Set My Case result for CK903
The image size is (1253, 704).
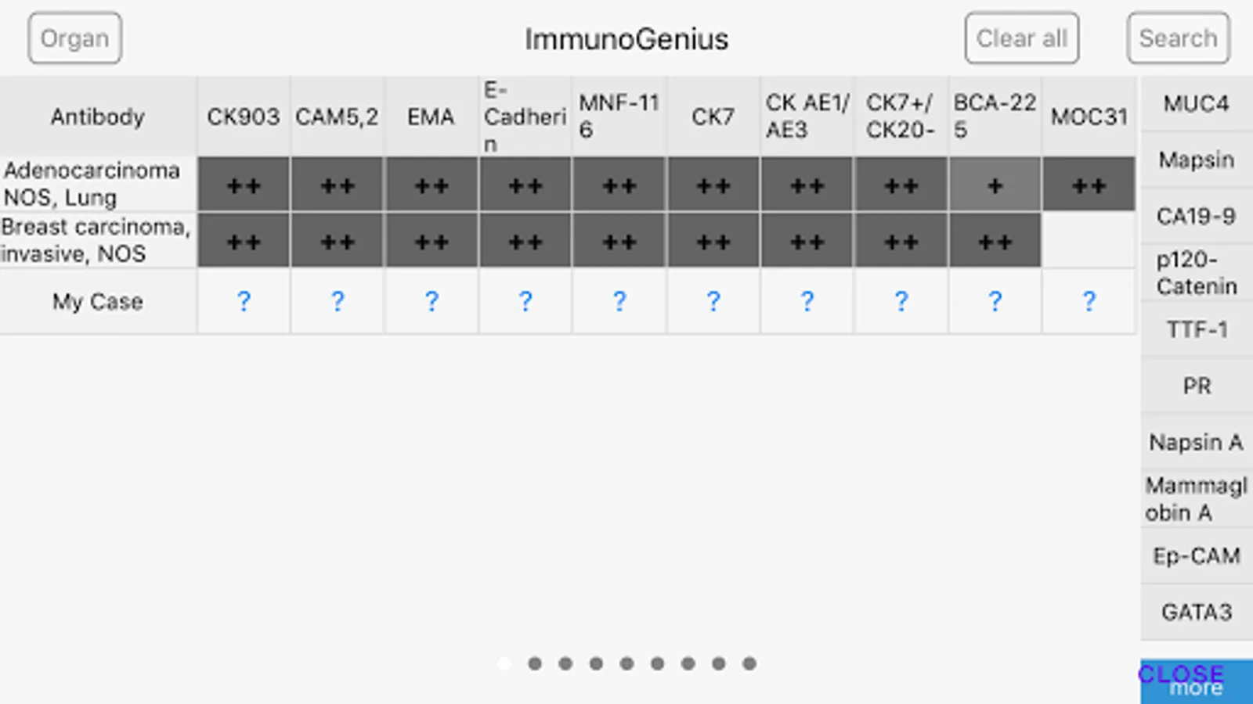(244, 301)
